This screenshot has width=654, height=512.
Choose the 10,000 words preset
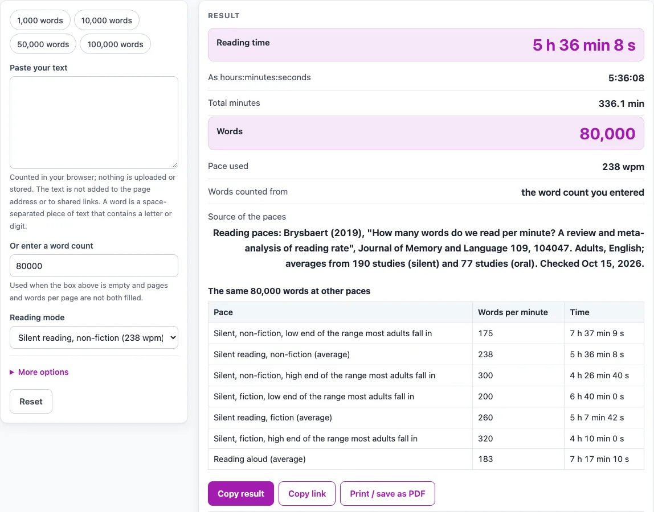(107, 20)
